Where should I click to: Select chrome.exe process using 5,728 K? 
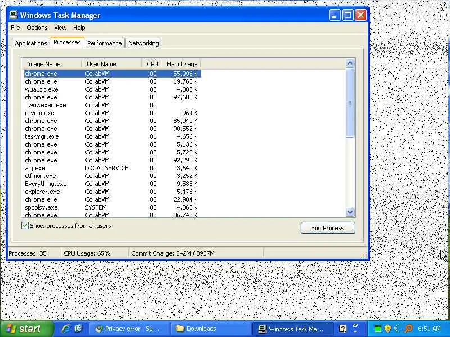pyautogui.click(x=112, y=152)
